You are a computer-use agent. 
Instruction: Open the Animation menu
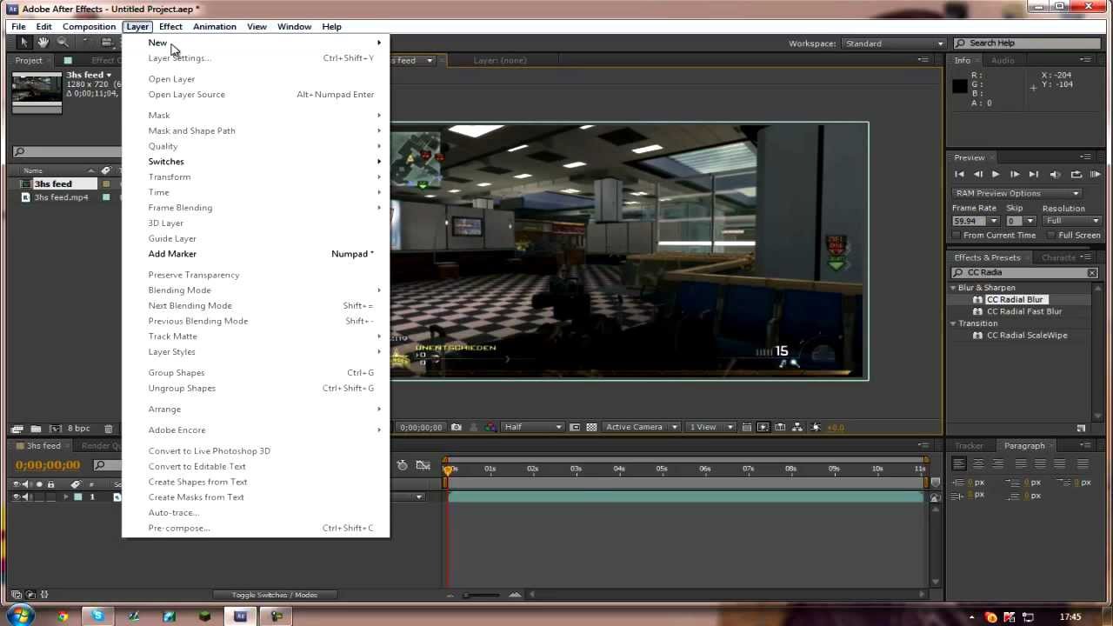[x=215, y=27]
